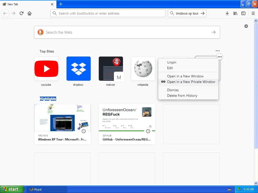This screenshot has height=193, width=258.
Task: Switch to Mypal taskbar button
Action: [47, 189]
